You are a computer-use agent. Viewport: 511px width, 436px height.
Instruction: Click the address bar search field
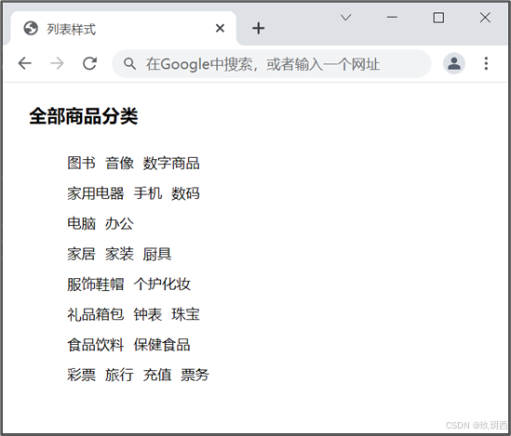pos(272,64)
